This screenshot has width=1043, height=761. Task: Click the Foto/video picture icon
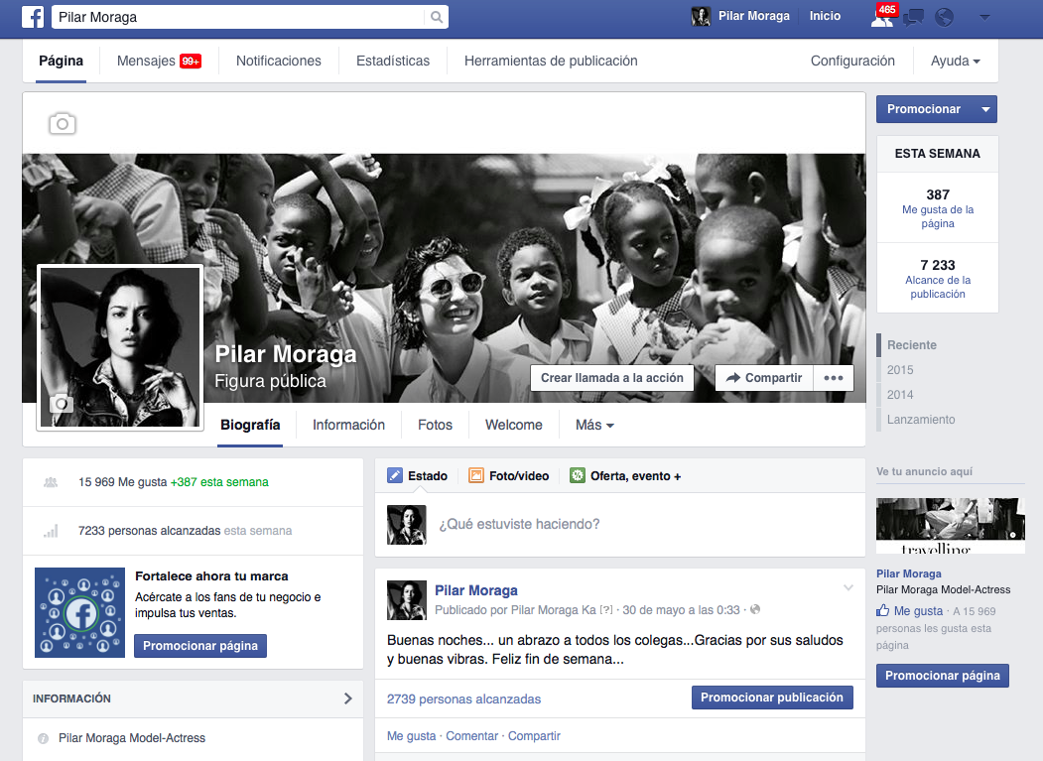[x=476, y=475]
